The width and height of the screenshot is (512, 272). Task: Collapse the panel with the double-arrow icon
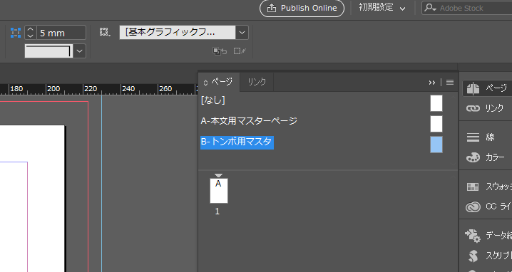click(x=431, y=83)
